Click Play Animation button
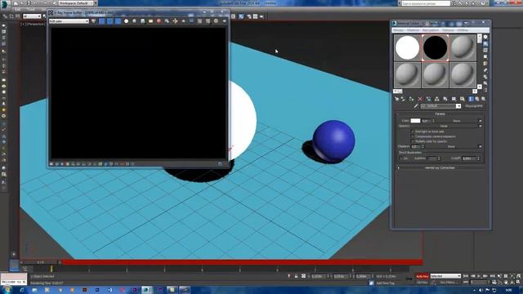The width and height of the screenshot is (523, 294). [479, 276]
